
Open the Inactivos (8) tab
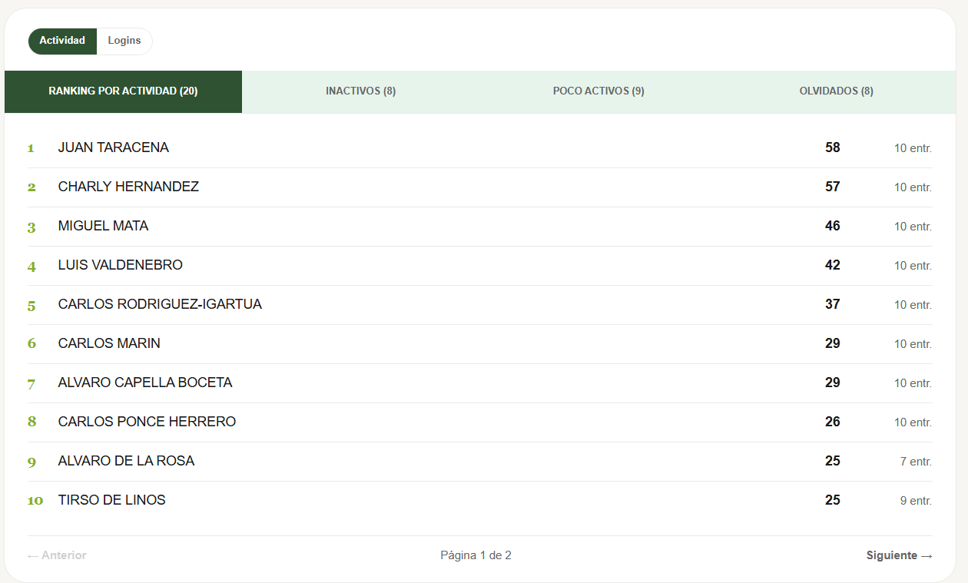click(360, 91)
